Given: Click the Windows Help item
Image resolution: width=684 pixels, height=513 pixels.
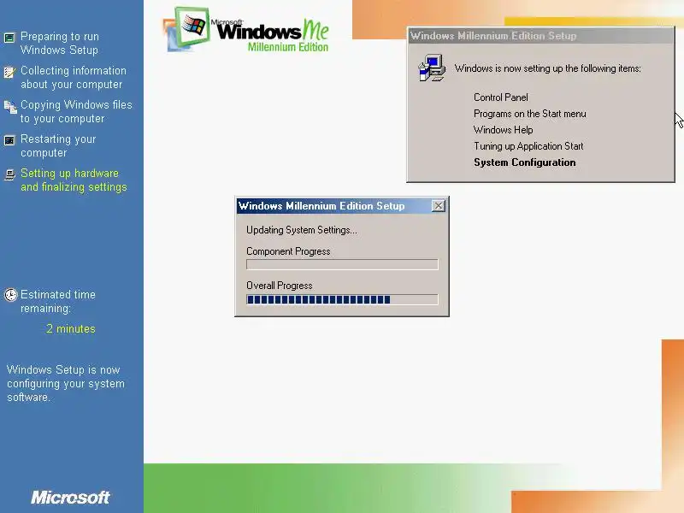Looking at the screenshot, I should tap(503, 130).
